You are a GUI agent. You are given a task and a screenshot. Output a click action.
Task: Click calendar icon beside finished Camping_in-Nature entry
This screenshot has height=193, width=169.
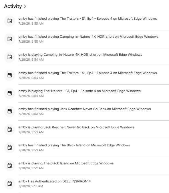coord(10,39)
